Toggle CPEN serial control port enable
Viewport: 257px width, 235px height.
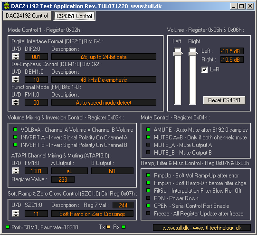(148, 206)
